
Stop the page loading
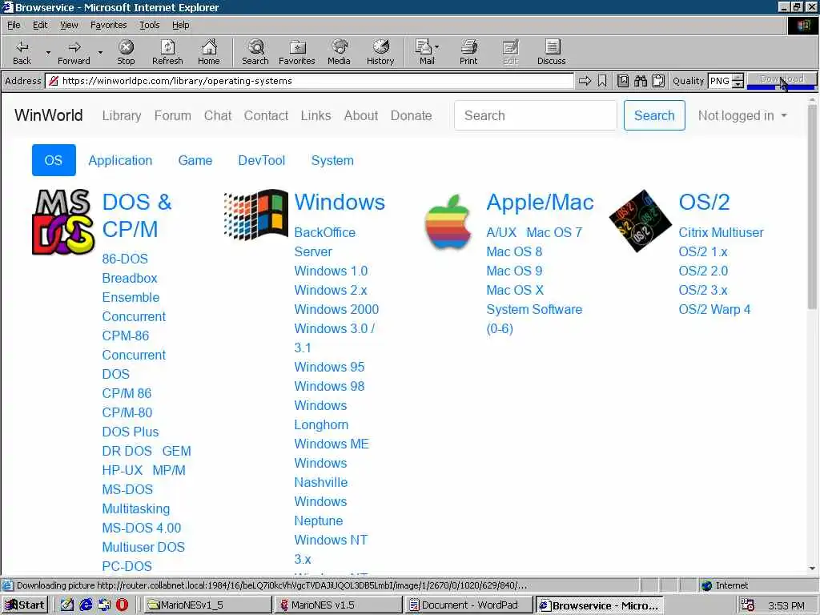126,52
